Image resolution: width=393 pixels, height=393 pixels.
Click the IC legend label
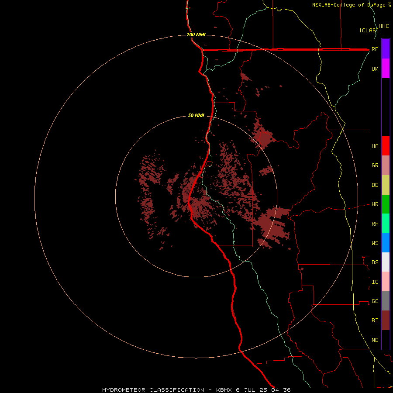coord(375,282)
